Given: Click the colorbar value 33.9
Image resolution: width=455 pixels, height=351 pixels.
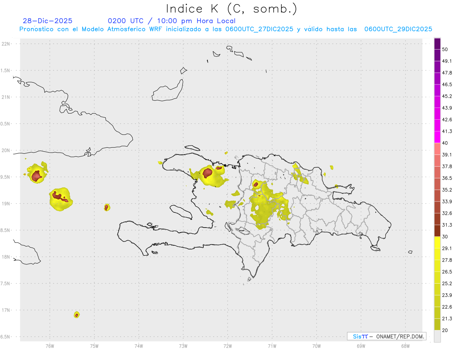Looking at the screenshot, I should pos(447,201).
